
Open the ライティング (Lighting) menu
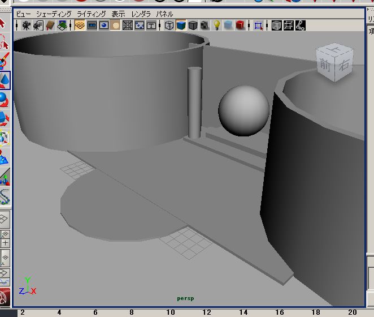tap(91, 14)
